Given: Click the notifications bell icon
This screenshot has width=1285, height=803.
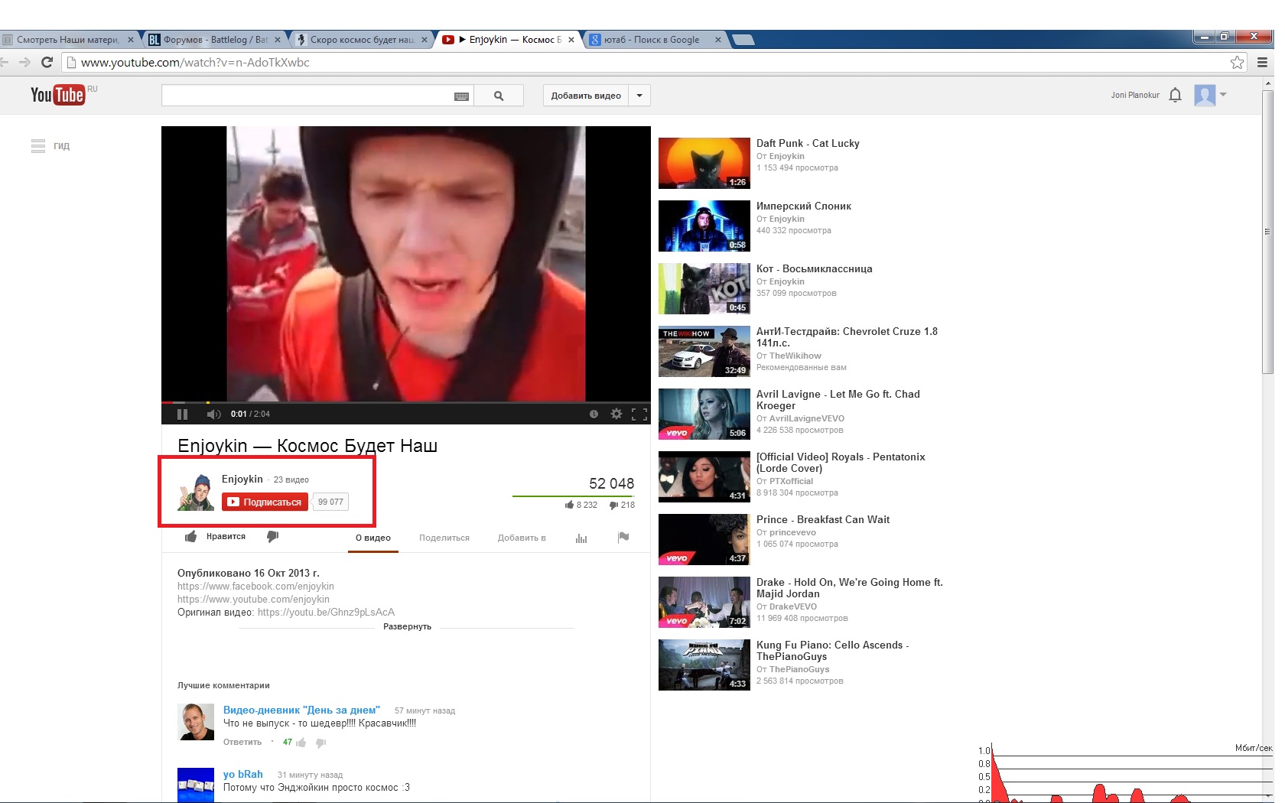Looking at the screenshot, I should click(1175, 95).
